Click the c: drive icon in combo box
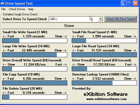The height and width of the screenshot is (105, 140). pos(52,19)
